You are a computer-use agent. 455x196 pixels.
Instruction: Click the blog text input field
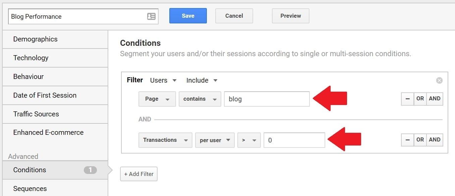tap(267, 99)
